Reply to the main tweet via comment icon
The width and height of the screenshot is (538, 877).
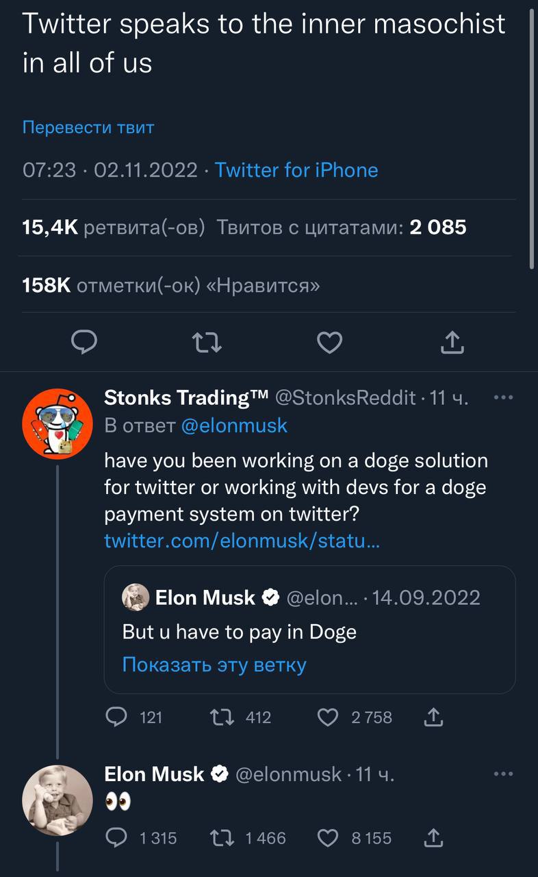[x=84, y=342]
